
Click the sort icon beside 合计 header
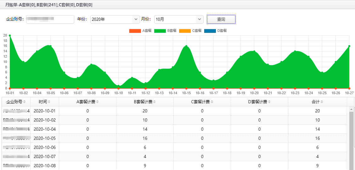(x=322, y=102)
